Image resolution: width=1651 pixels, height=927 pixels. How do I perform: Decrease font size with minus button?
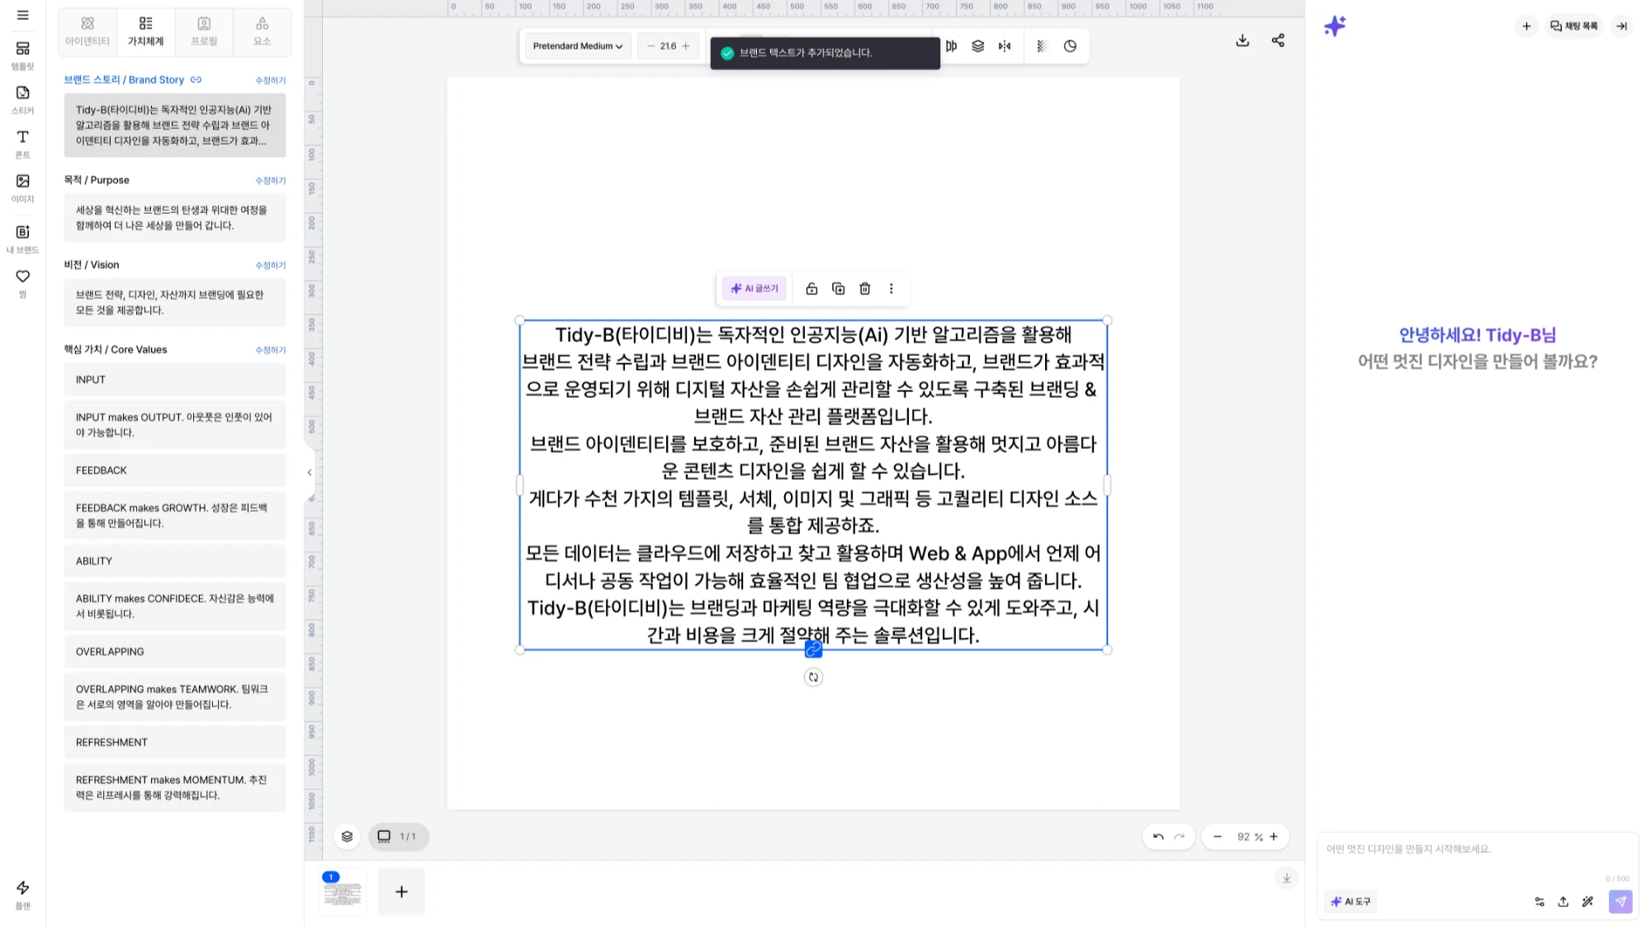(650, 46)
